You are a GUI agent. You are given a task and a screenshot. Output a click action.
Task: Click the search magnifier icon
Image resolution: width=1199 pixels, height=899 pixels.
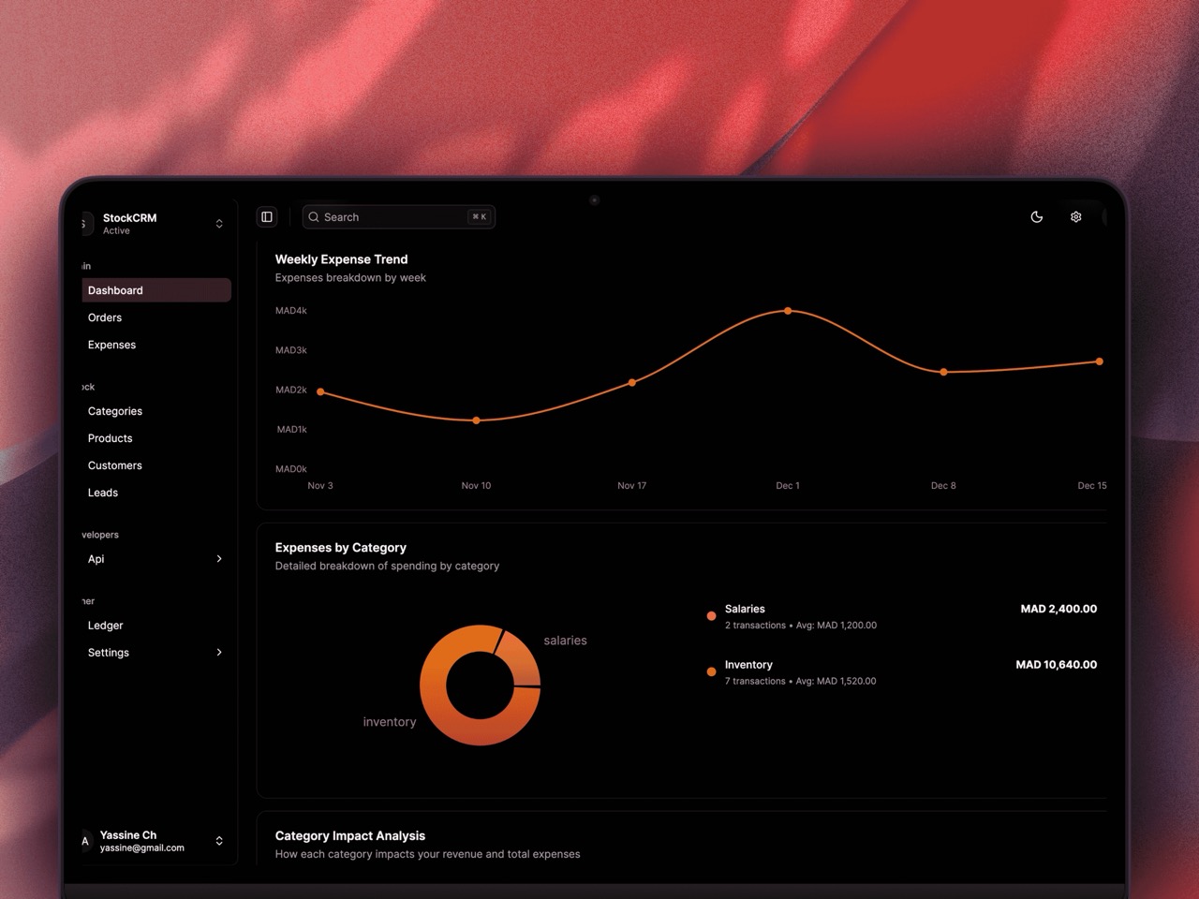[x=314, y=217]
